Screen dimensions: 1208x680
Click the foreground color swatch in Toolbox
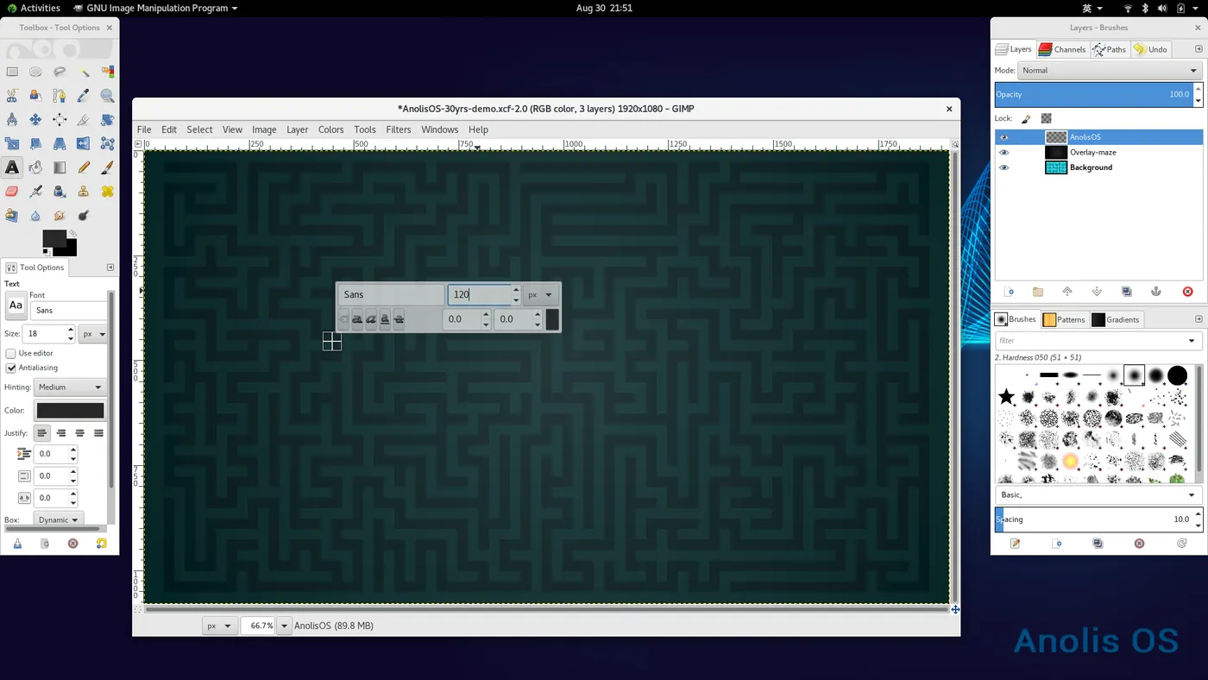[x=54, y=239]
